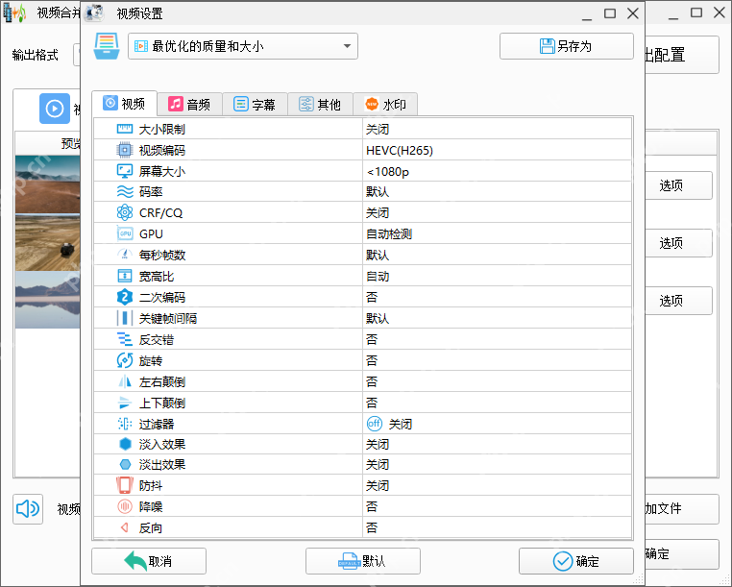Click the 降噪 icon

click(x=125, y=506)
